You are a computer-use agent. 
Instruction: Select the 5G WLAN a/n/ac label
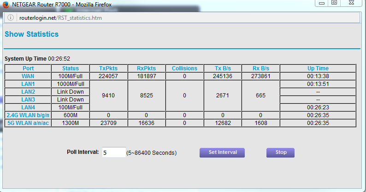(x=28, y=123)
